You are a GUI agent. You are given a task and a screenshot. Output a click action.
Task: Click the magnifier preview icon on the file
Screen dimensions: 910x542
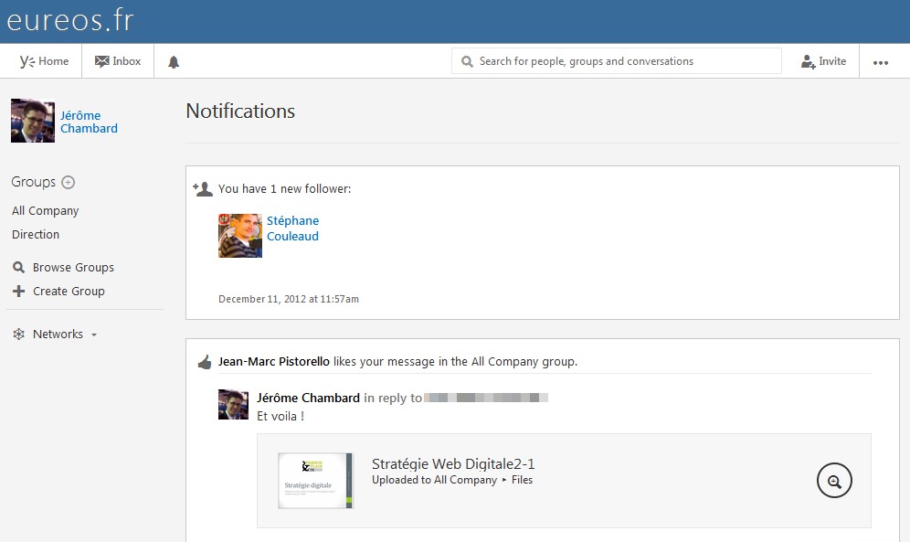834,481
